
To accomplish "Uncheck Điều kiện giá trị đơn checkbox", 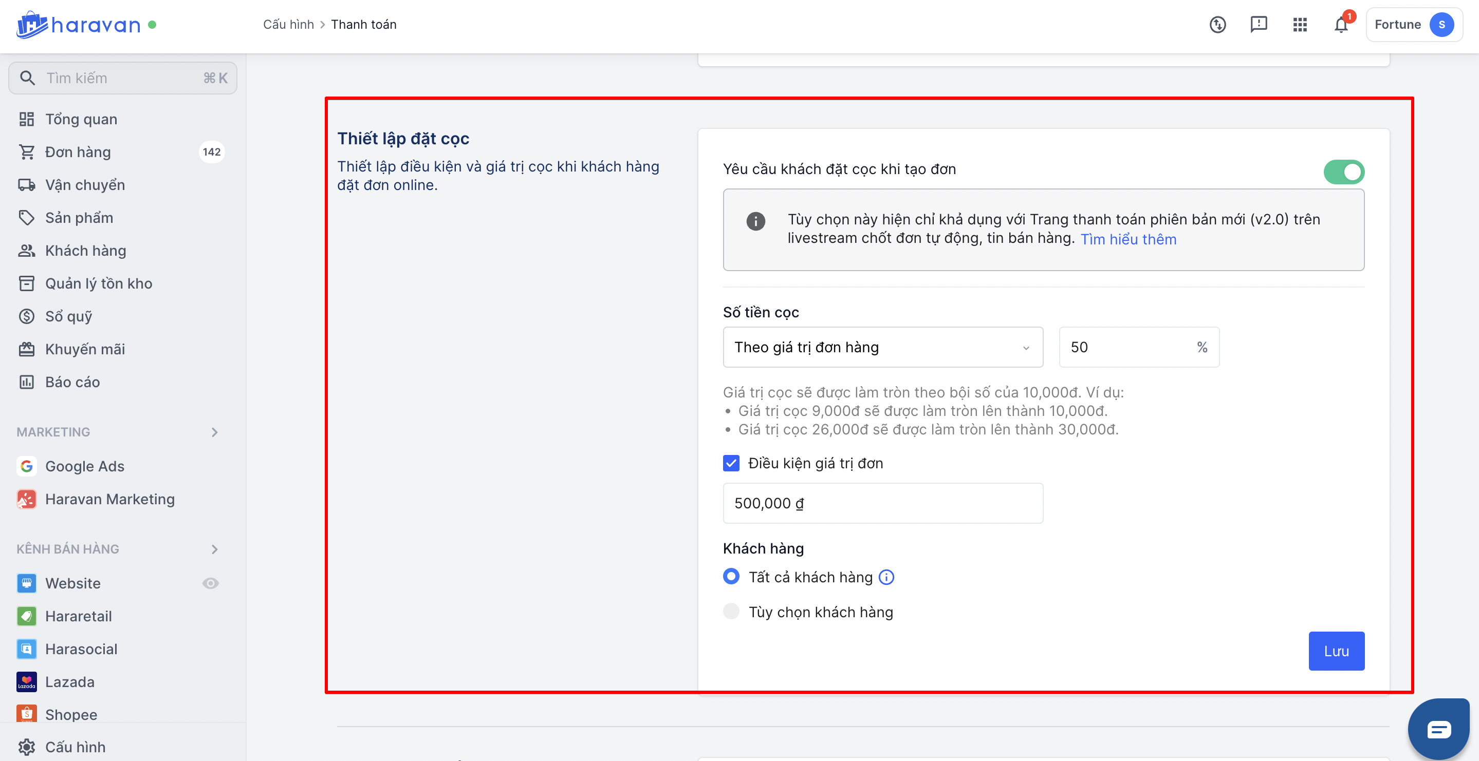I will click(731, 463).
